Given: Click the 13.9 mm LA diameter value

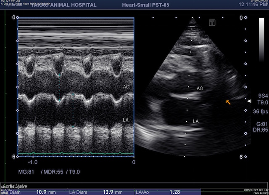Looking at the screenshot, I should click(x=113, y=192).
